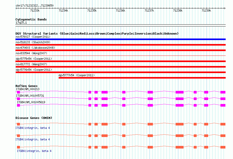Click the nsv817772 (Wang2007) label
The image size is (233, 159).
pyautogui.click(x=31, y=64)
